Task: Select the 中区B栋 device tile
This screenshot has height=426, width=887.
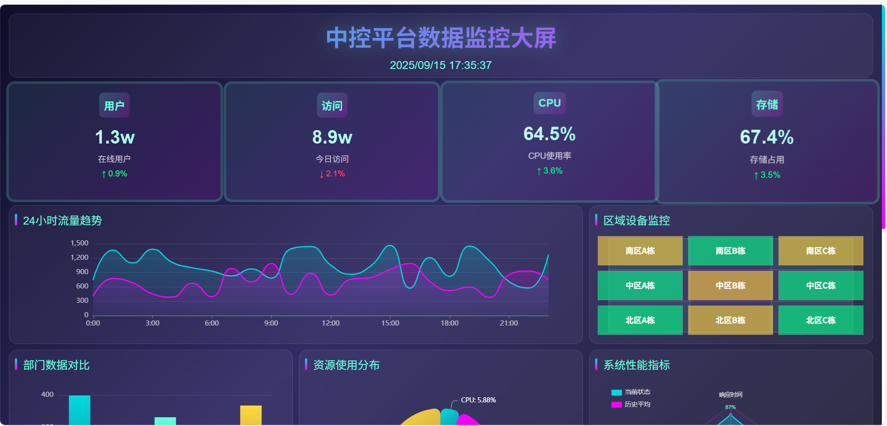Action: click(730, 285)
